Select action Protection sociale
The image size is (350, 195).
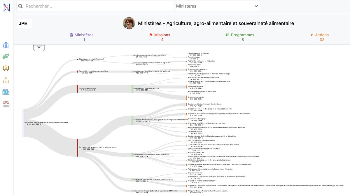coord(195,132)
